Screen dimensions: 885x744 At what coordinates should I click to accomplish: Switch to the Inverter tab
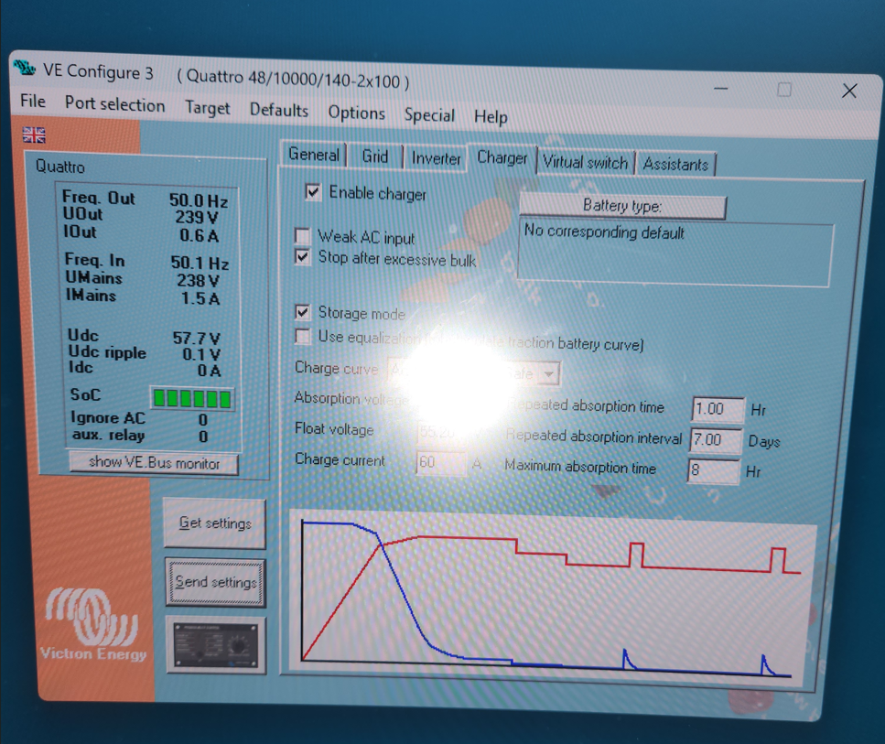(436, 158)
